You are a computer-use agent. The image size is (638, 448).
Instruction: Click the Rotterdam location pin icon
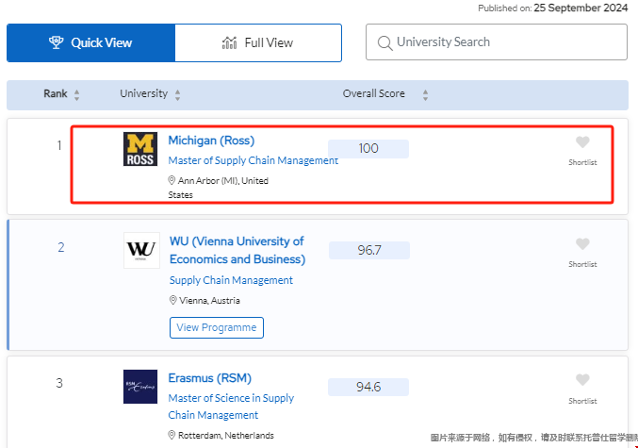[x=172, y=435]
